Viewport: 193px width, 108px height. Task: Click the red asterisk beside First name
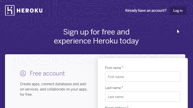click(x=123, y=67)
